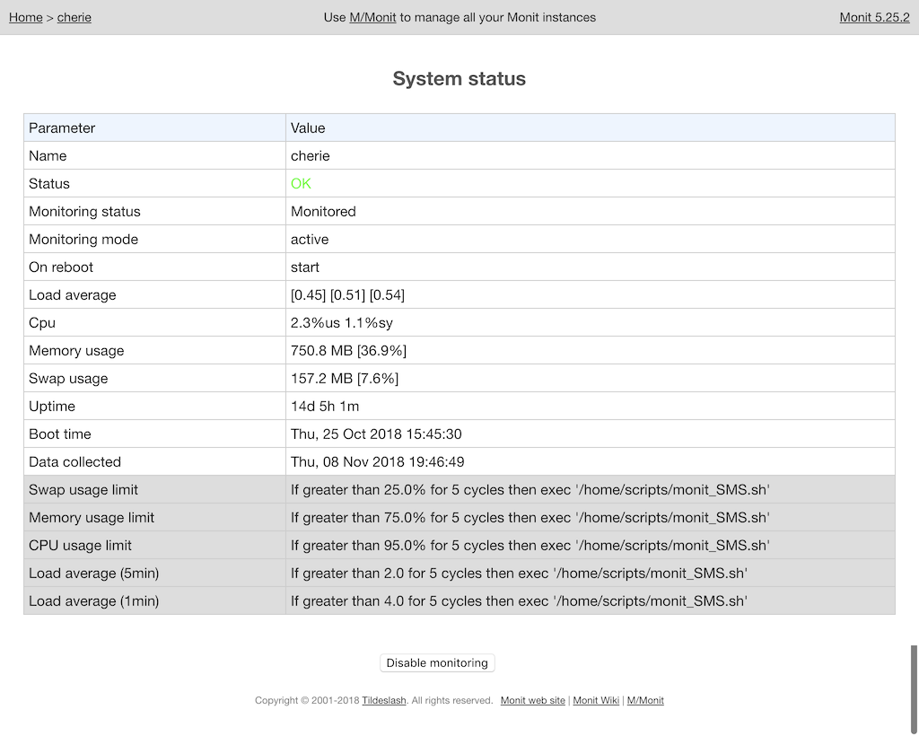Click the Swap usage limit label
This screenshot has width=919, height=736.
pos(83,490)
